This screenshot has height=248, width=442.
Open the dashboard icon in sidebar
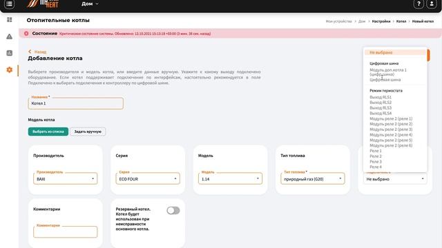(x=9, y=20)
